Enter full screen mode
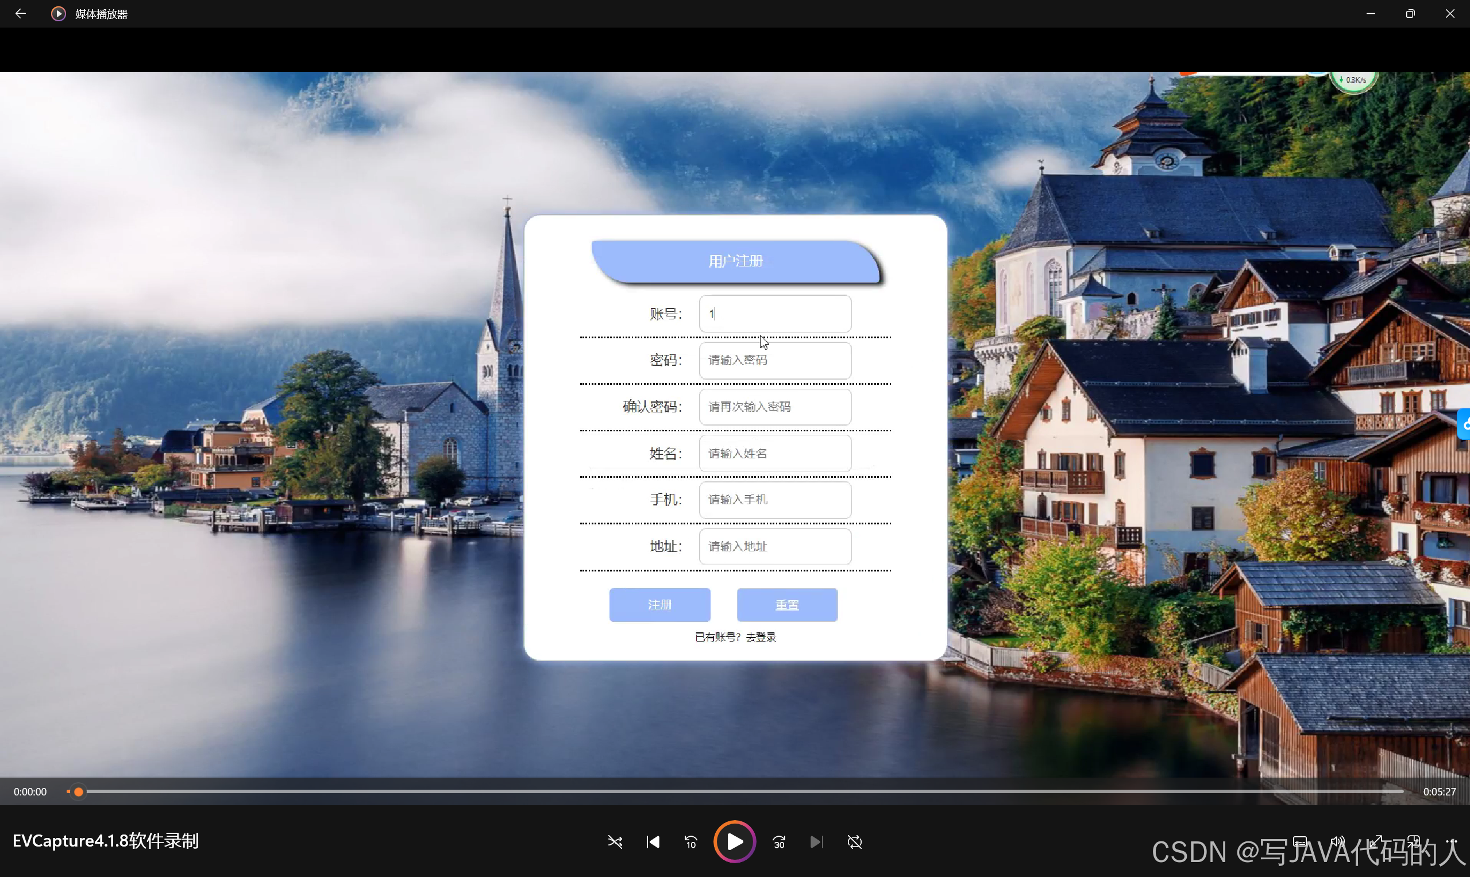Viewport: 1470px width, 877px height. click(1376, 841)
